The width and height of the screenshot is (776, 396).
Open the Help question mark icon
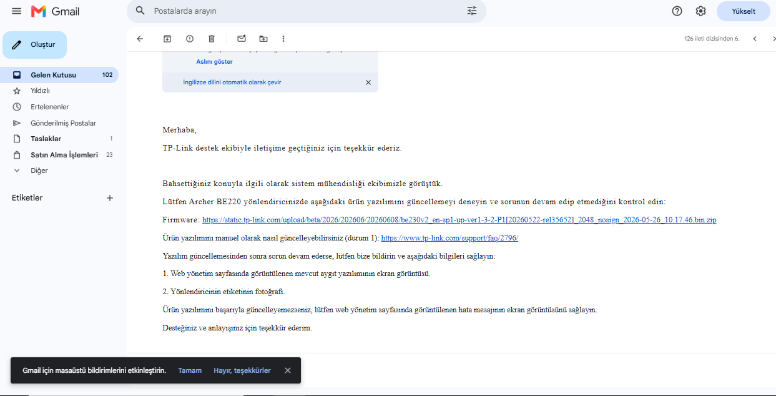coord(677,11)
